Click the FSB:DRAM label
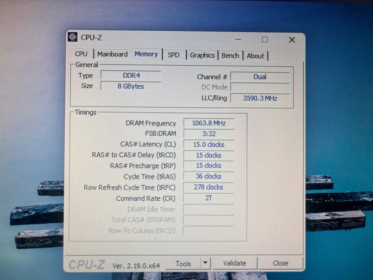 [160, 133]
